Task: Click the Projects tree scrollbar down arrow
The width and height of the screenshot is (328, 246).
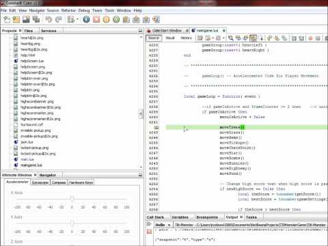Action: pyautogui.click(x=141, y=167)
